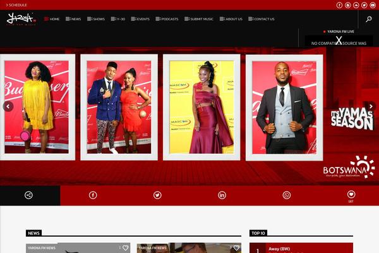
Task: Open Instagram profile from top bar
Action: (x=347, y=5)
